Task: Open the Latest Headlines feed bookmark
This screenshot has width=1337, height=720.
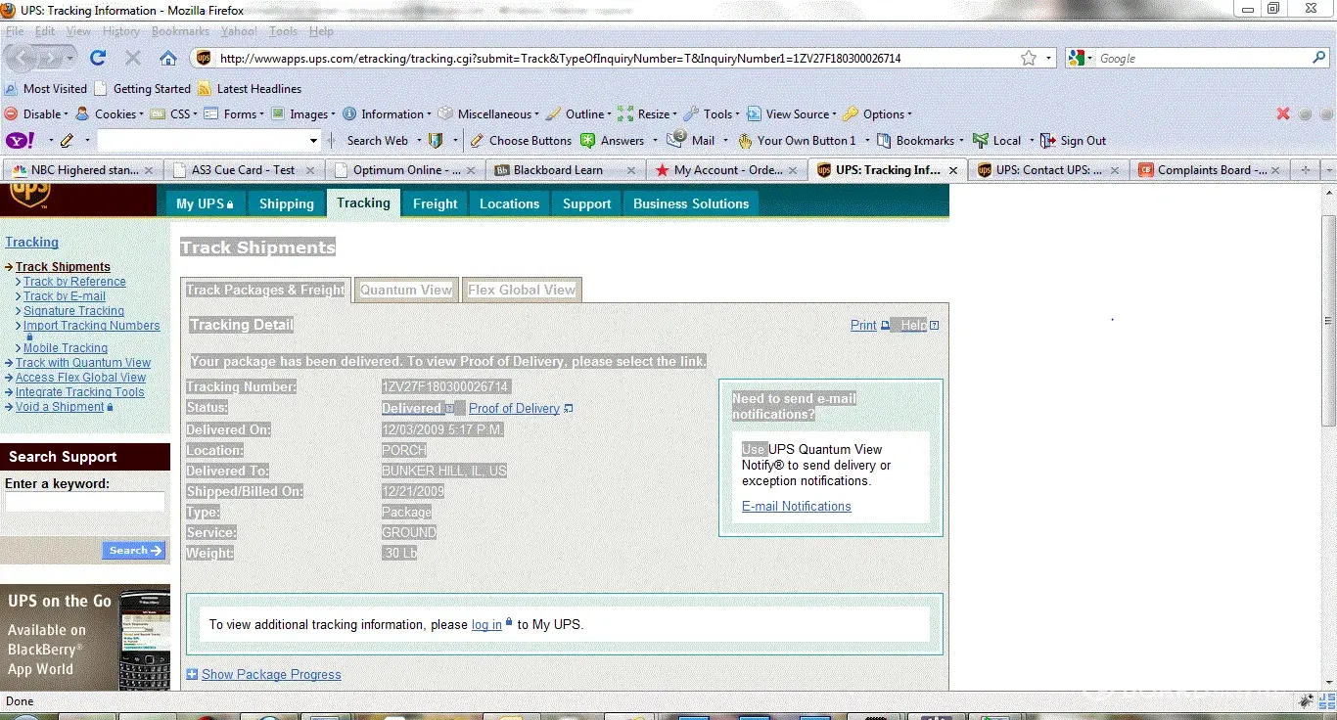Action: click(250, 89)
